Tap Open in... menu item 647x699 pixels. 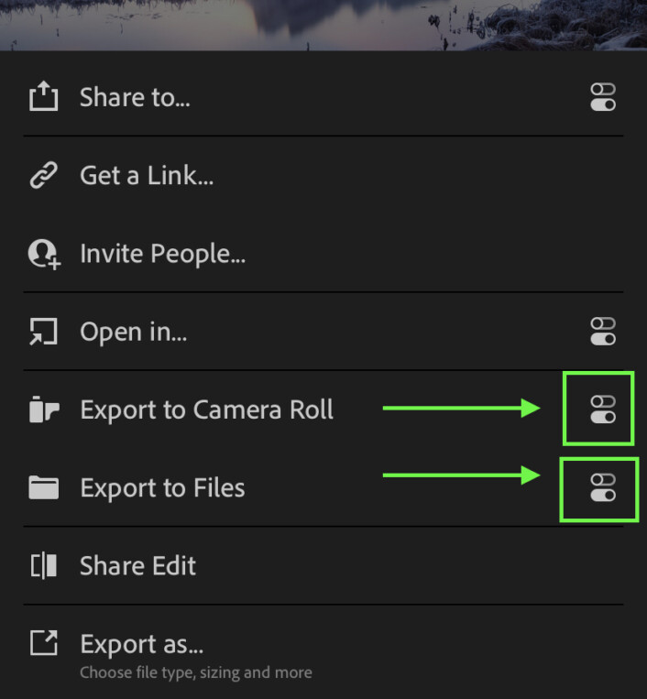pos(133,332)
